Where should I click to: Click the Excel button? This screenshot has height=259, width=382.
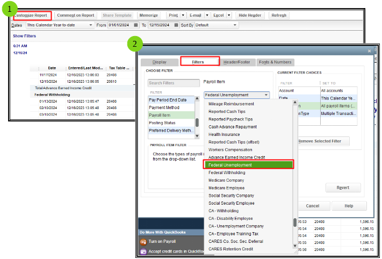point(219,16)
